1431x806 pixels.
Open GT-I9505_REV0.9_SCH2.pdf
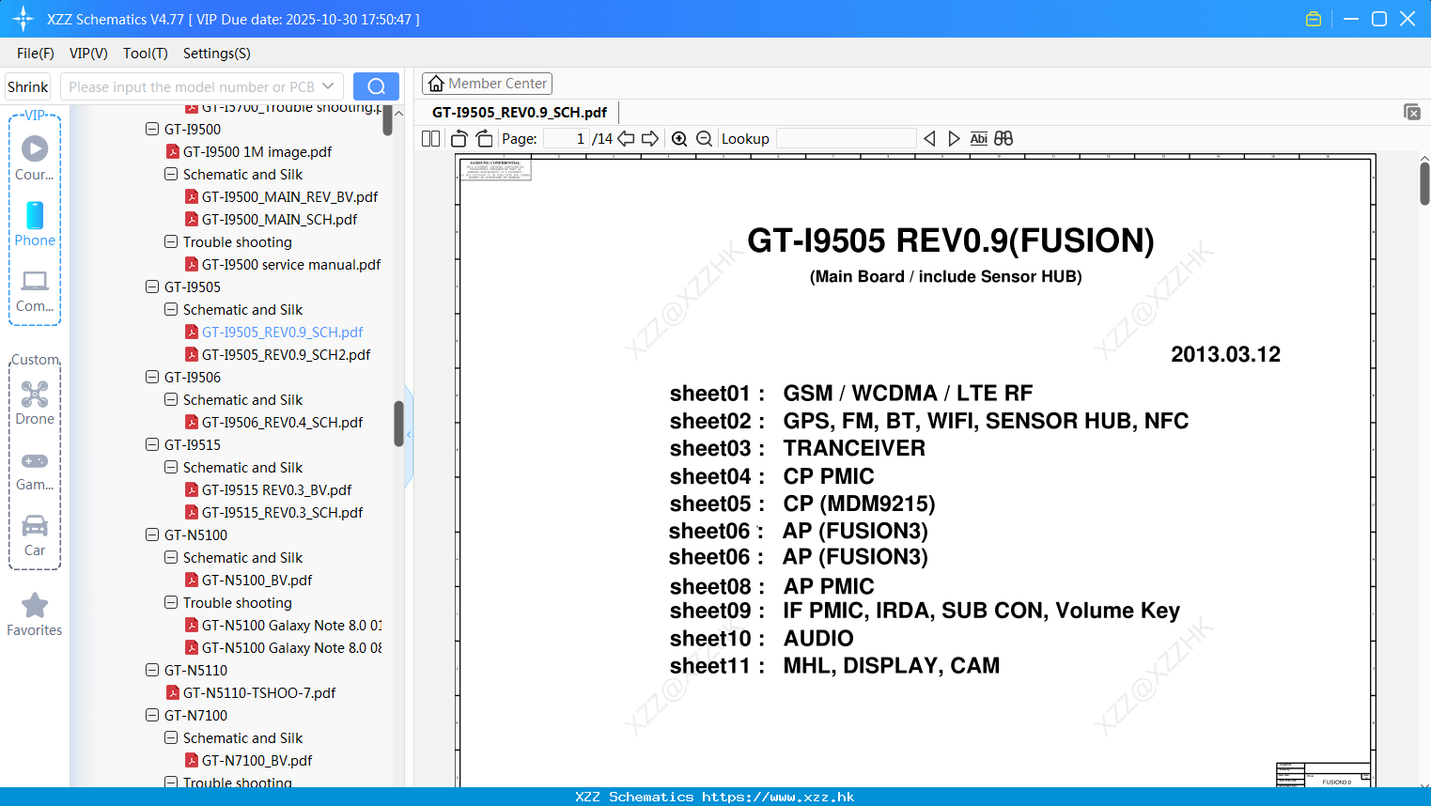286,354
